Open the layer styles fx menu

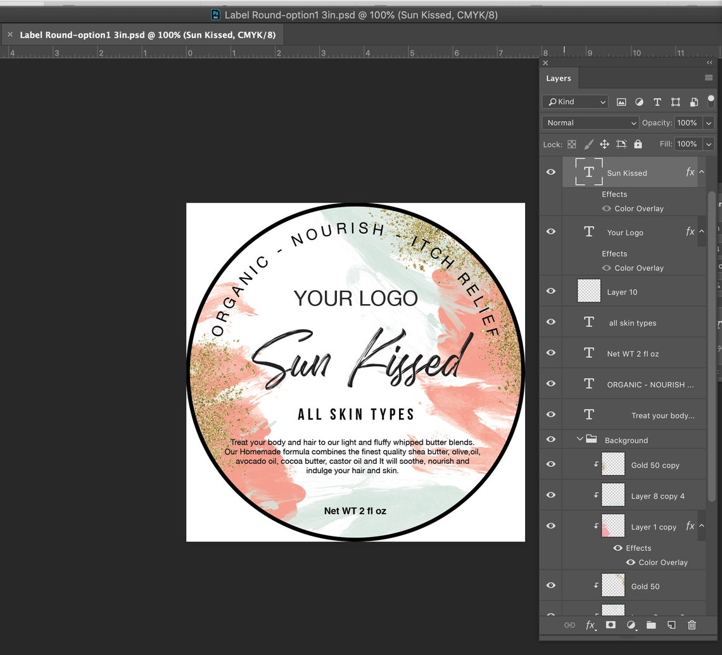[x=590, y=625]
